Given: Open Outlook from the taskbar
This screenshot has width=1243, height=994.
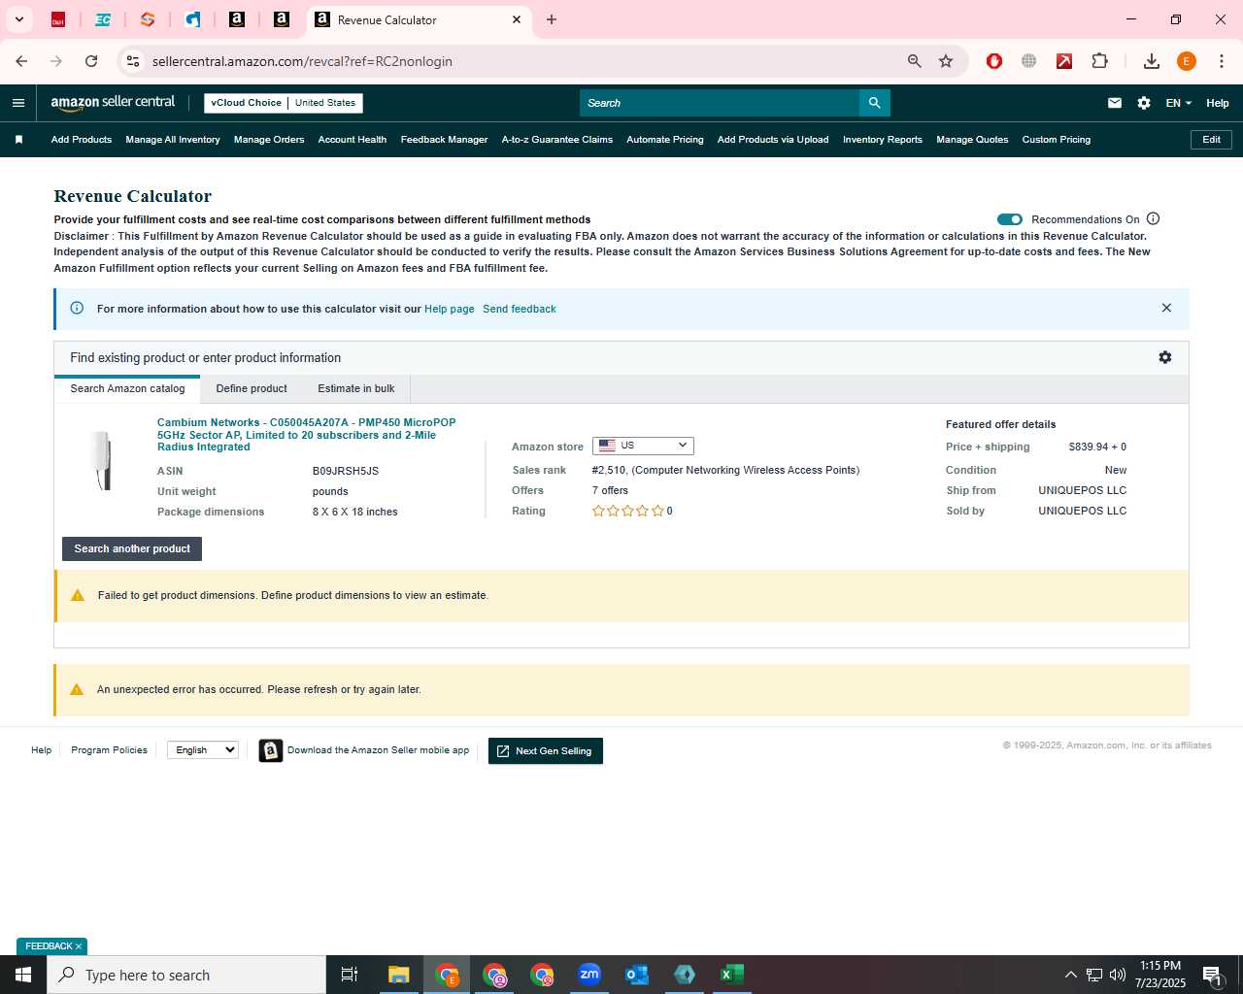Looking at the screenshot, I should 637,975.
